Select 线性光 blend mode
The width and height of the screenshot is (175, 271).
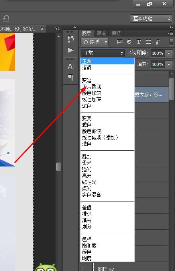[x=107, y=182]
